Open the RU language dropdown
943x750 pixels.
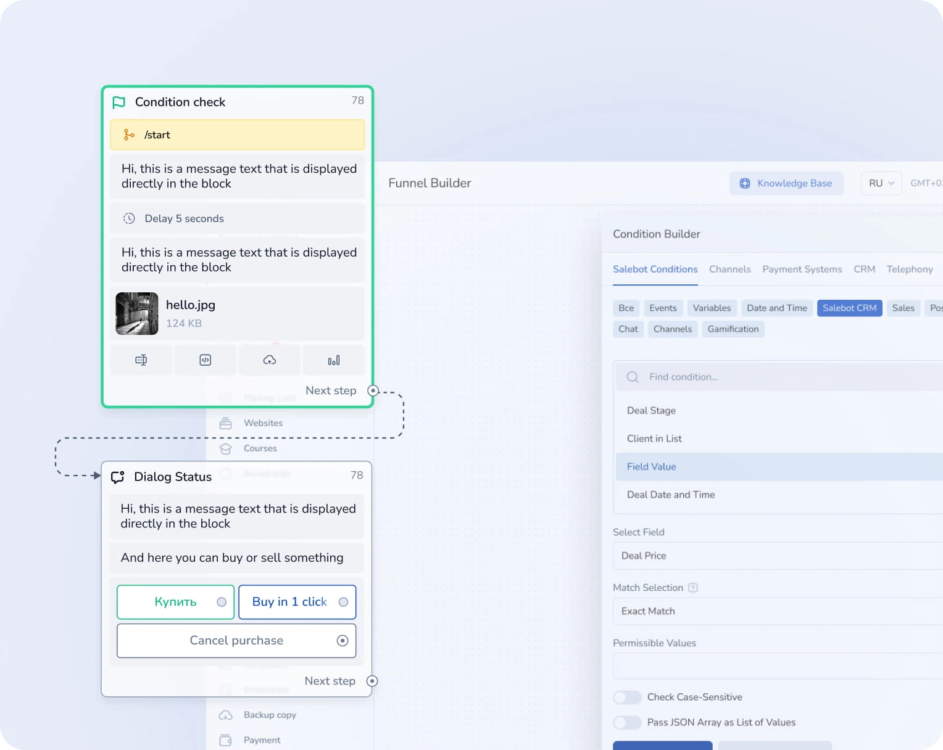(881, 183)
